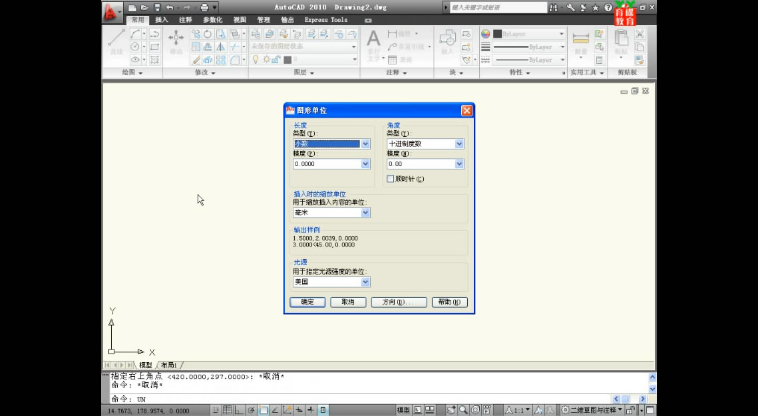Save the drawing with the floppy disk icon
Viewport: 758px width, 416px height.
point(157,8)
